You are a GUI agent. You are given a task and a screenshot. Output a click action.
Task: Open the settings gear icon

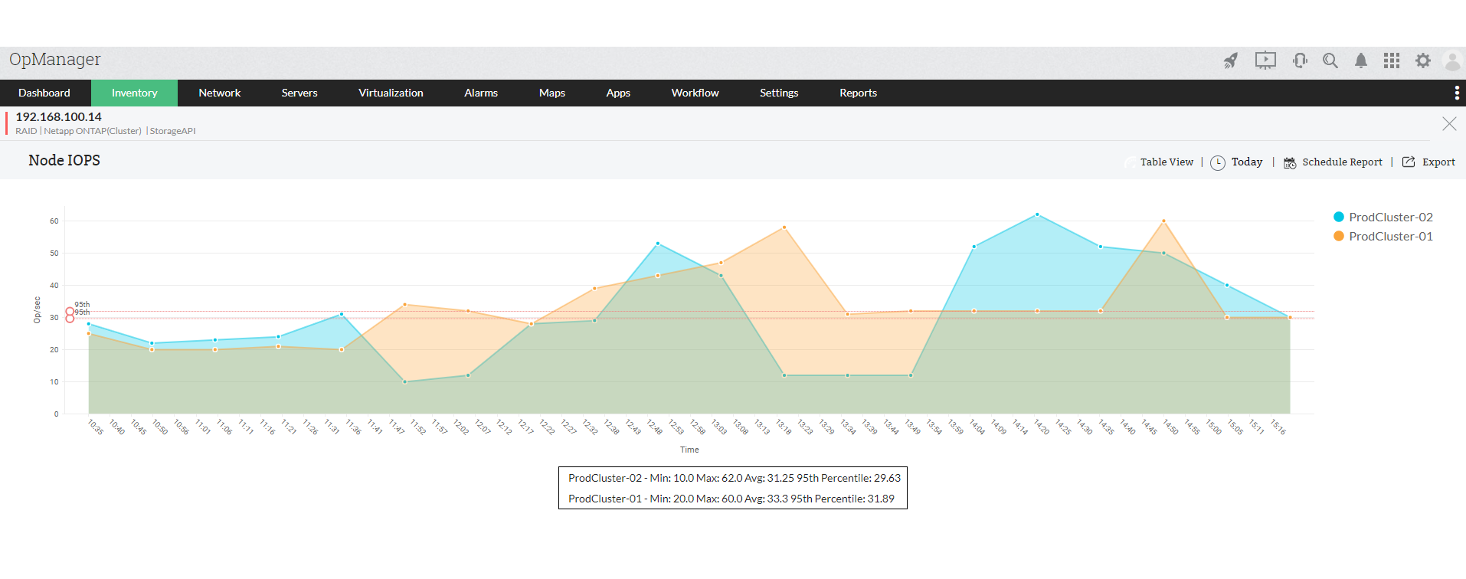(1423, 61)
